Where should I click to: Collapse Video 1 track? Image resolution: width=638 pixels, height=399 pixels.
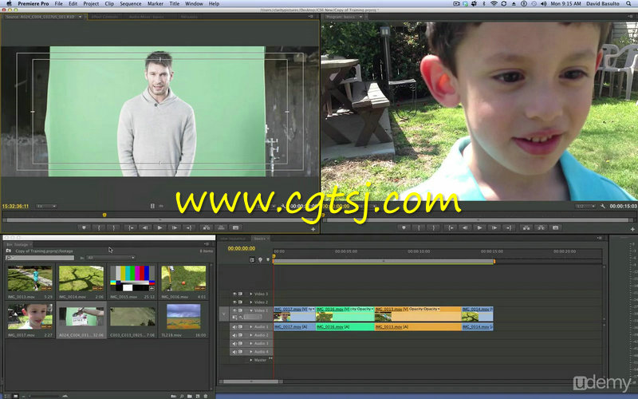pos(251,310)
